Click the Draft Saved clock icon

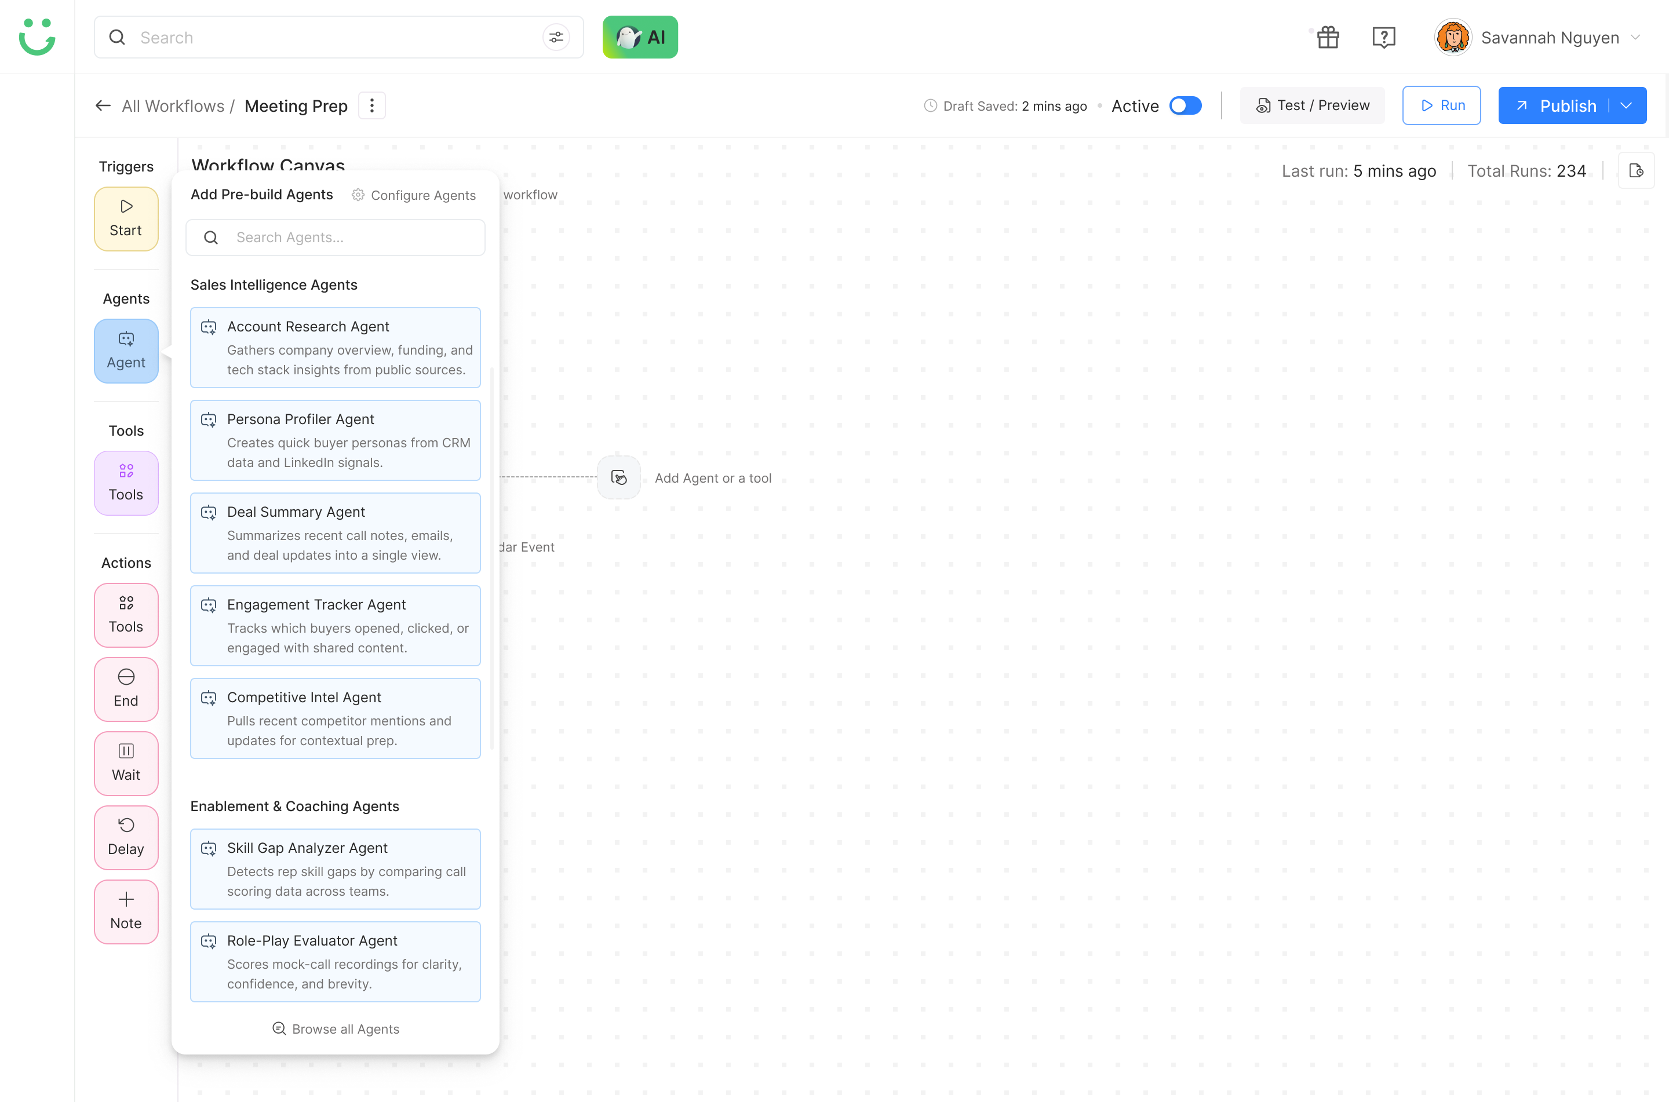click(931, 105)
